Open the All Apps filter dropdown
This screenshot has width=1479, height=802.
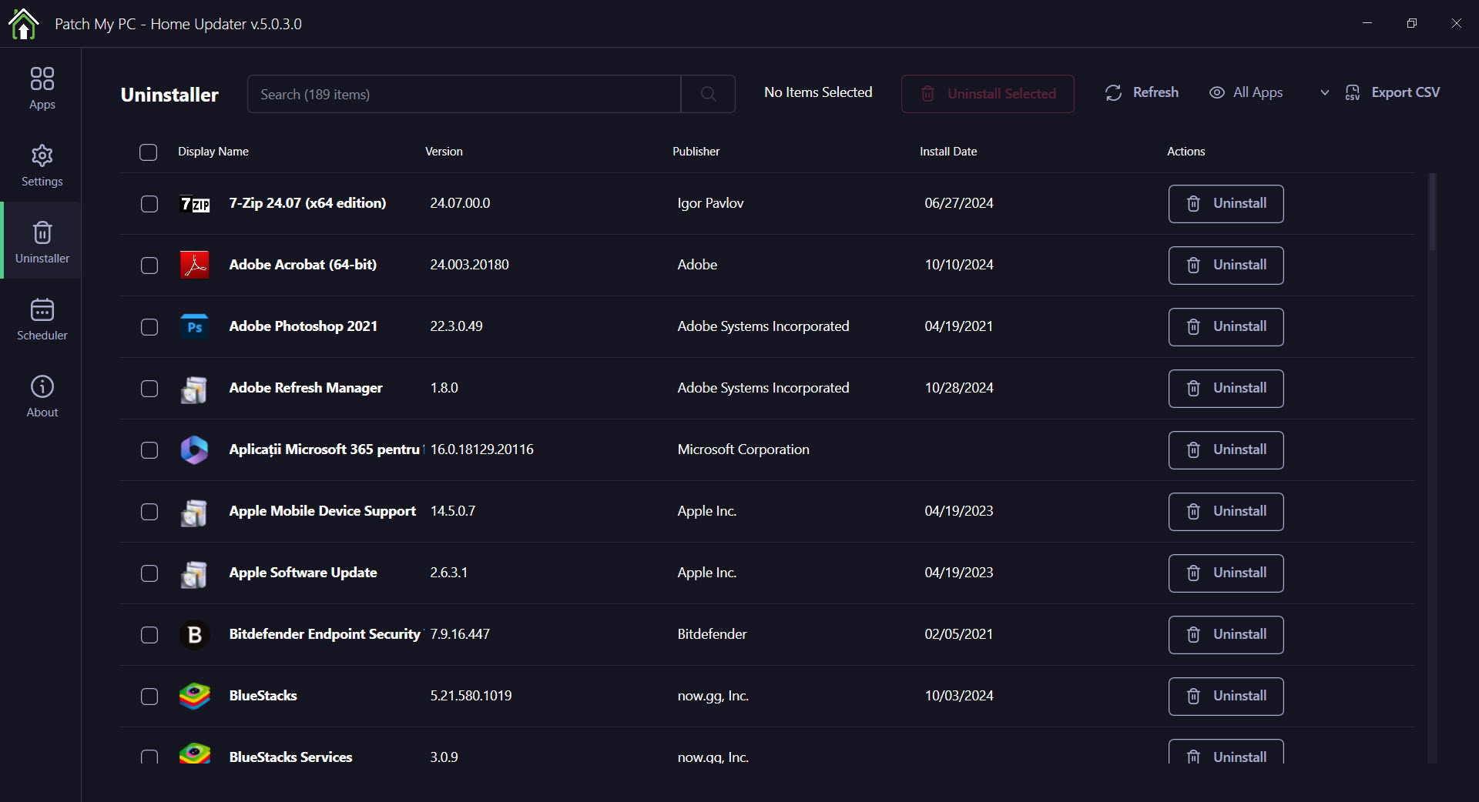tap(1269, 92)
